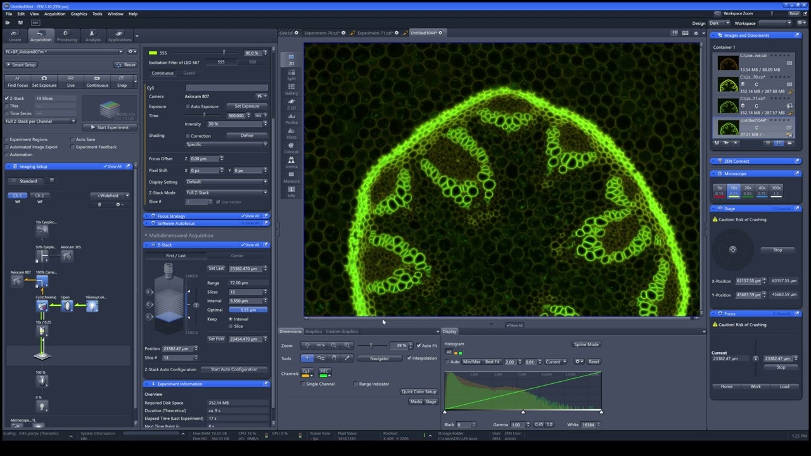Open the exposure time unit ms dropdown
This screenshot has width=811, height=456.
260,116
